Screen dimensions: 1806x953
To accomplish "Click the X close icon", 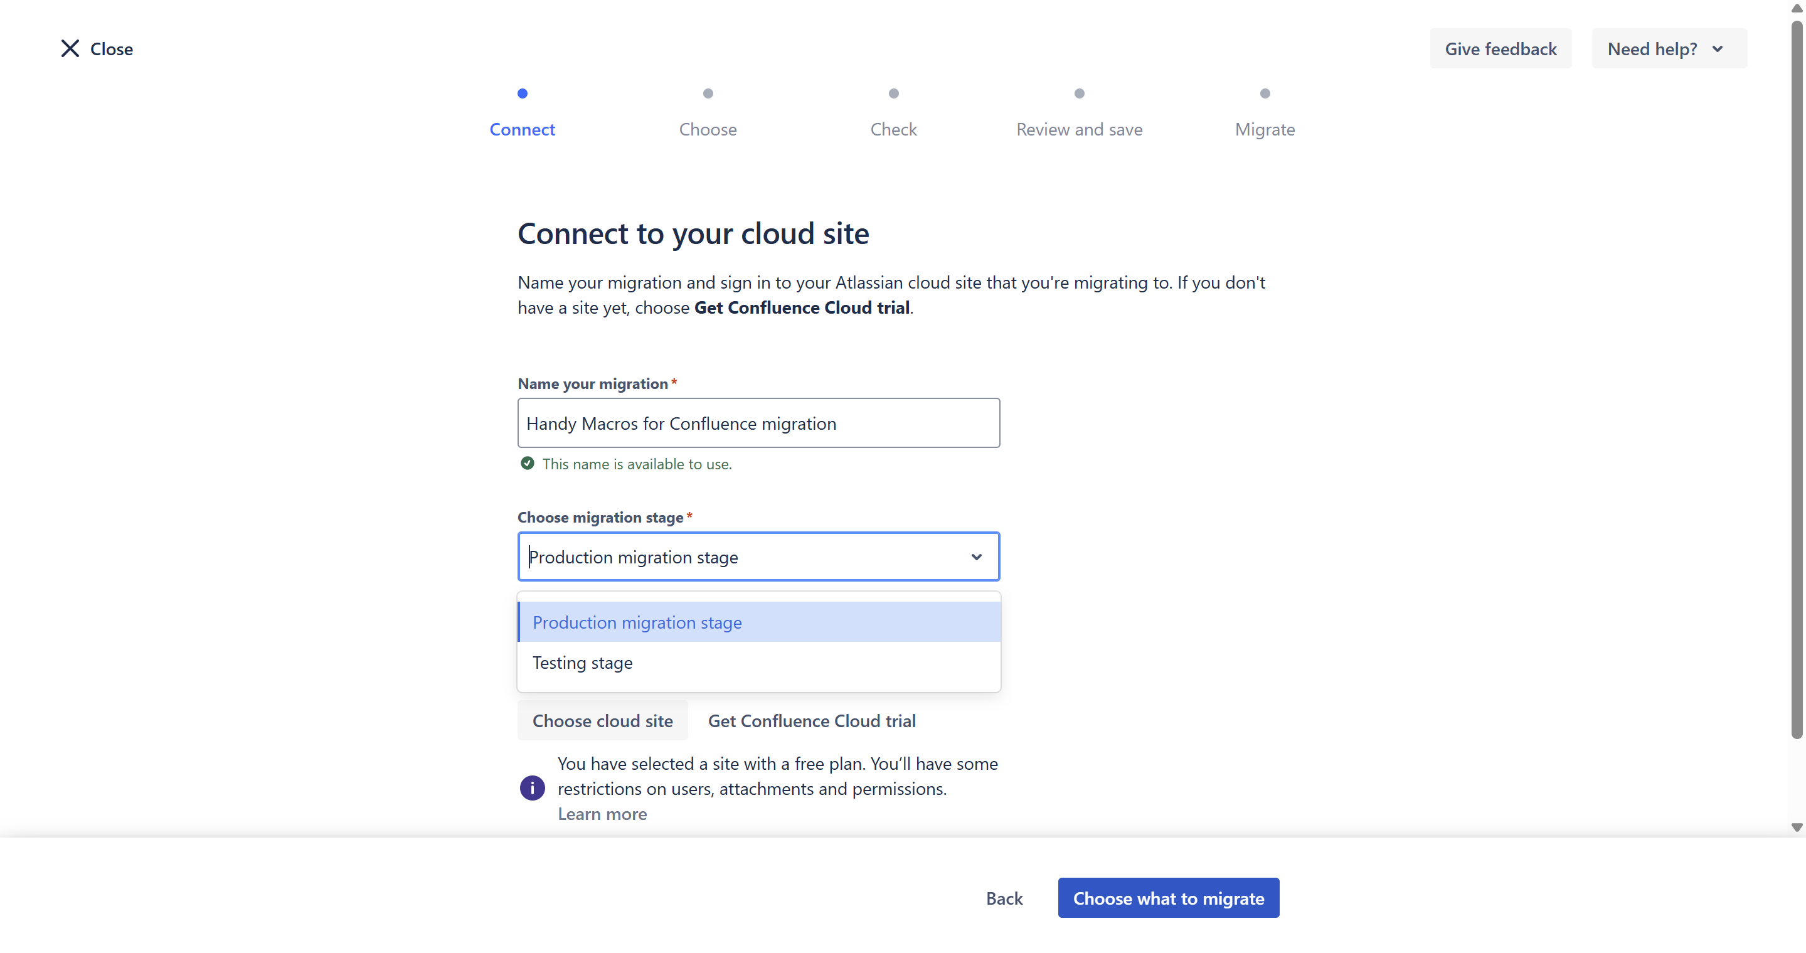I will pyautogui.click(x=70, y=48).
